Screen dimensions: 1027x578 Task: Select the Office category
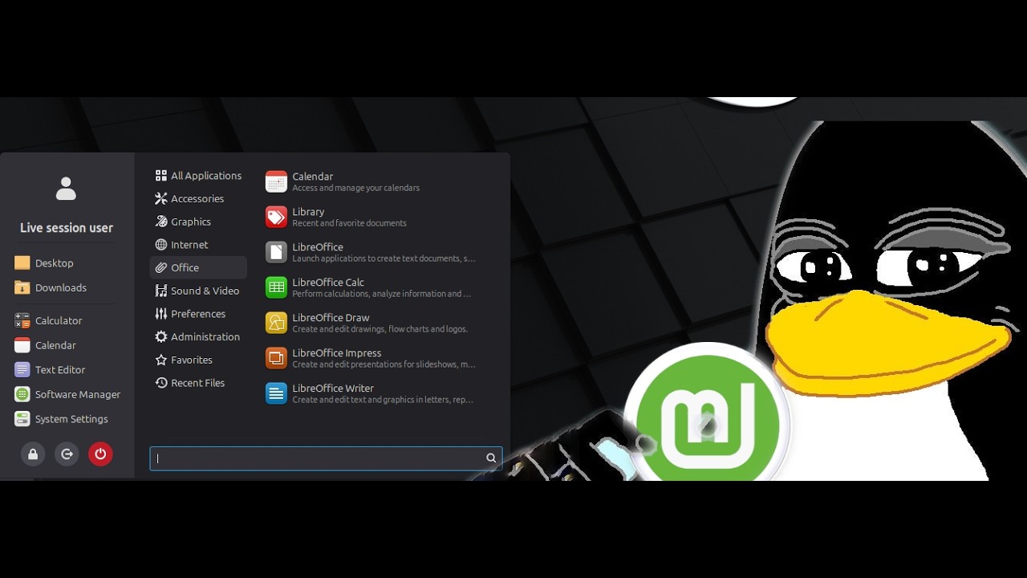pyautogui.click(x=198, y=267)
